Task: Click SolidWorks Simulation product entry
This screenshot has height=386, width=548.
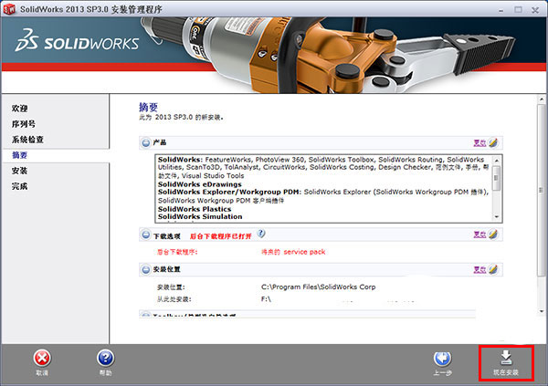Action: (200, 216)
